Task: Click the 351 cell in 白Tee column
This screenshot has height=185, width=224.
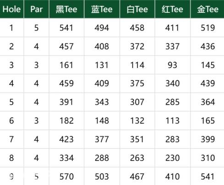Action: click(x=137, y=139)
